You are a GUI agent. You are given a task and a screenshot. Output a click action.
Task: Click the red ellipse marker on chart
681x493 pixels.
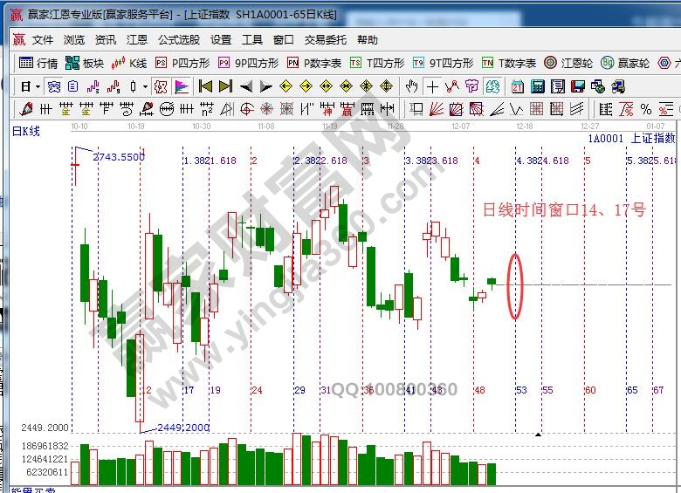(515, 285)
